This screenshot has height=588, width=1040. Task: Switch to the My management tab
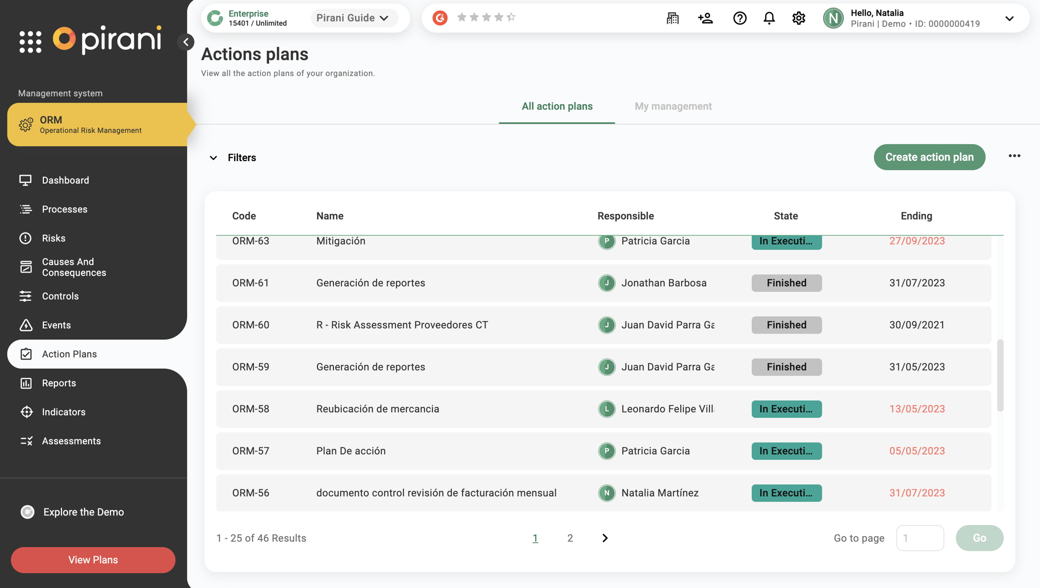tap(673, 106)
